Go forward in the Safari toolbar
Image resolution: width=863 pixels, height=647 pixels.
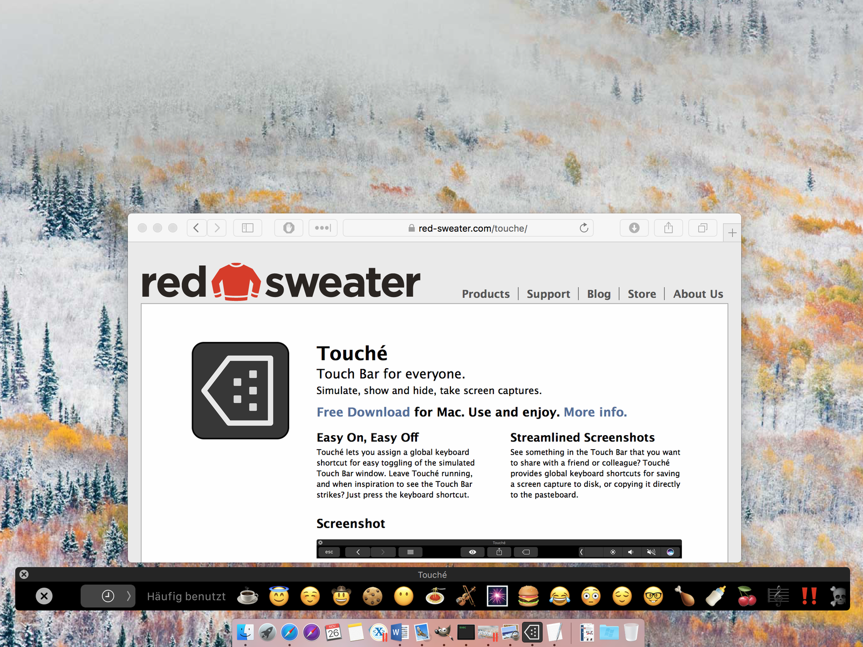[x=217, y=228]
